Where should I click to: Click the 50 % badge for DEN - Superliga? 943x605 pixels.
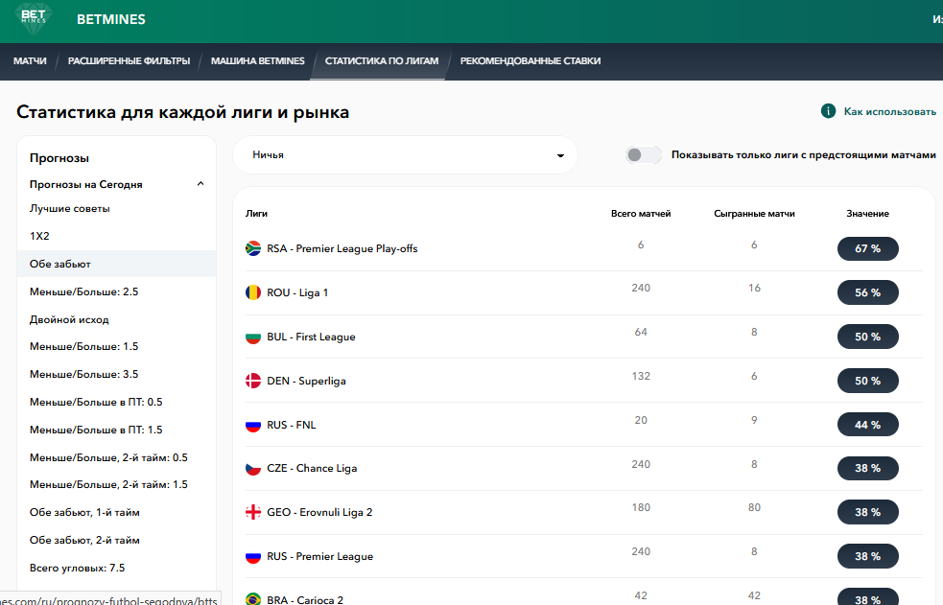868,381
